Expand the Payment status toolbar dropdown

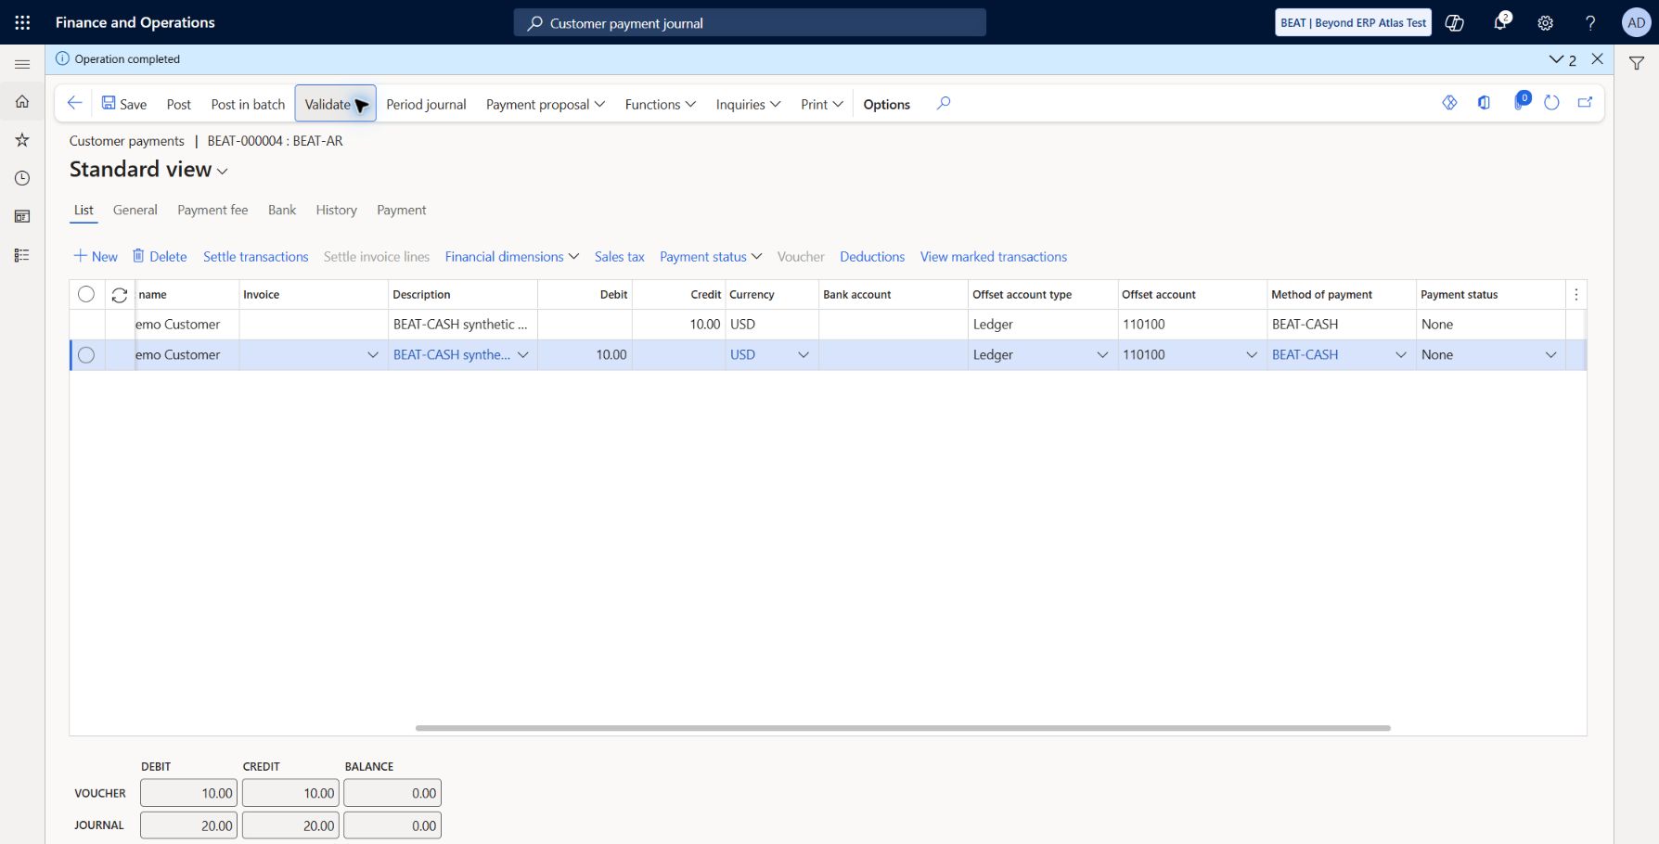point(711,257)
